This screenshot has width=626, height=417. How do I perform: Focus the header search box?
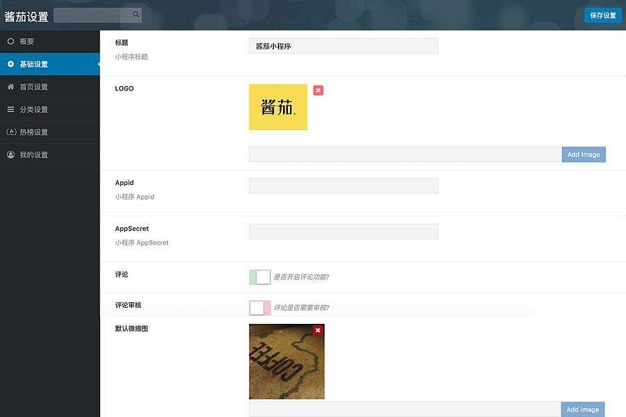pyautogui.click(x=97, y=15)
